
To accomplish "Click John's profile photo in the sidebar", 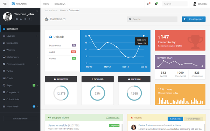I will tap(7, 17).
